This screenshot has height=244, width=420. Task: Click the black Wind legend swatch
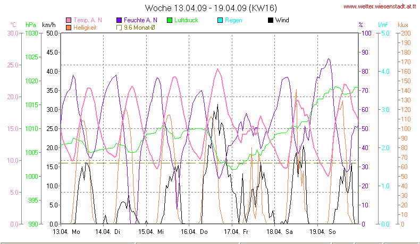271,20
